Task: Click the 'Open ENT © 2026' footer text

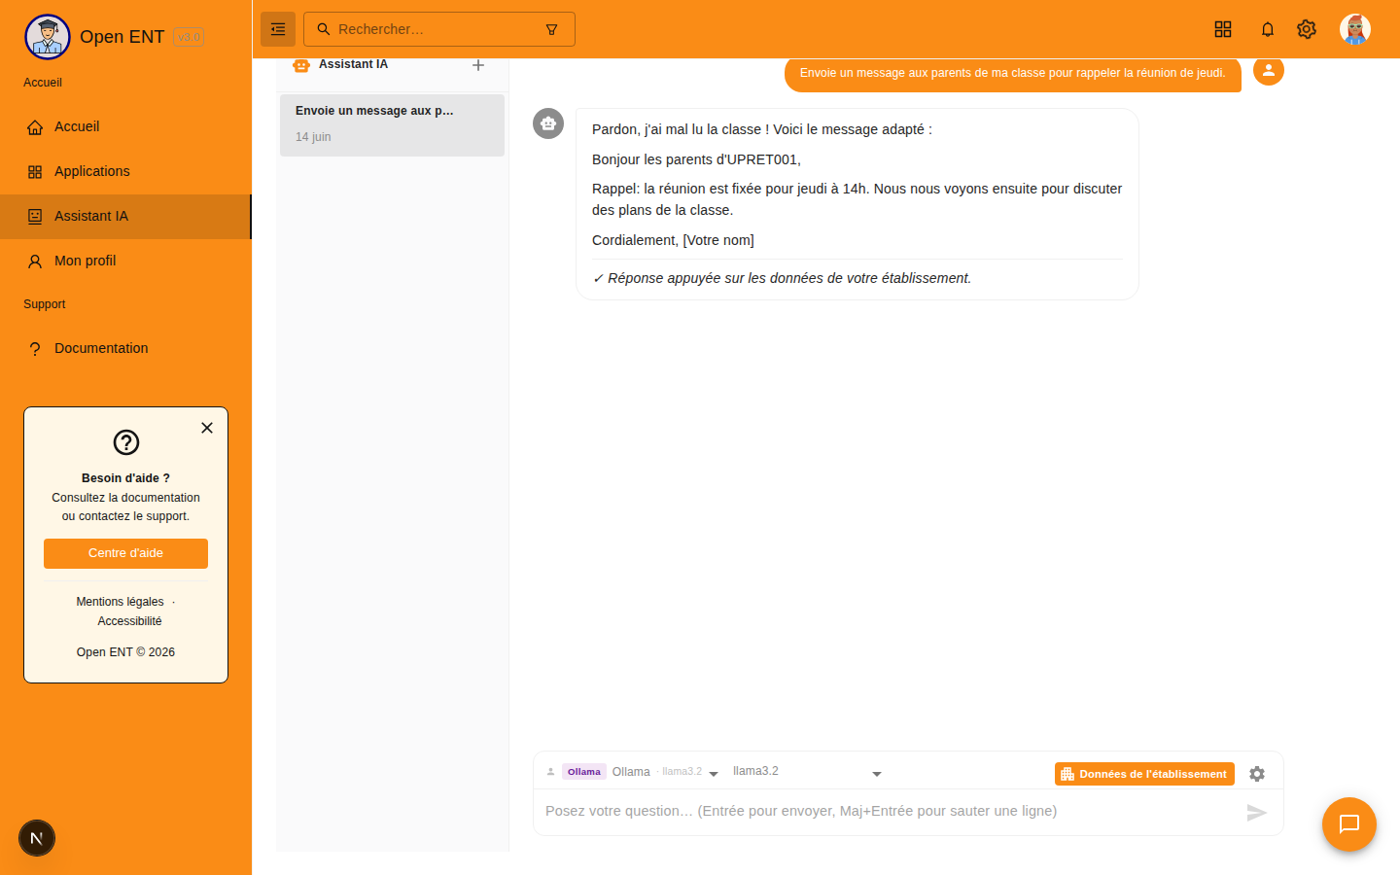Action: [x=125, y=652]
